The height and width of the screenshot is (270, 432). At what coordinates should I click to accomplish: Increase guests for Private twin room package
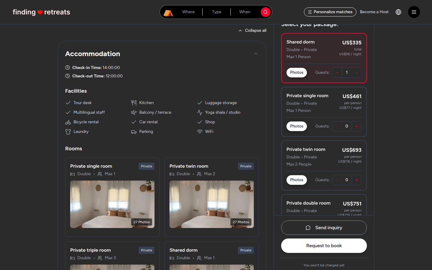(x=357, y=180)
